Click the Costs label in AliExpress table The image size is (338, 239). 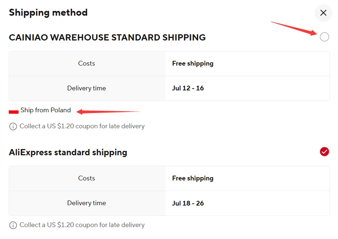86,178
